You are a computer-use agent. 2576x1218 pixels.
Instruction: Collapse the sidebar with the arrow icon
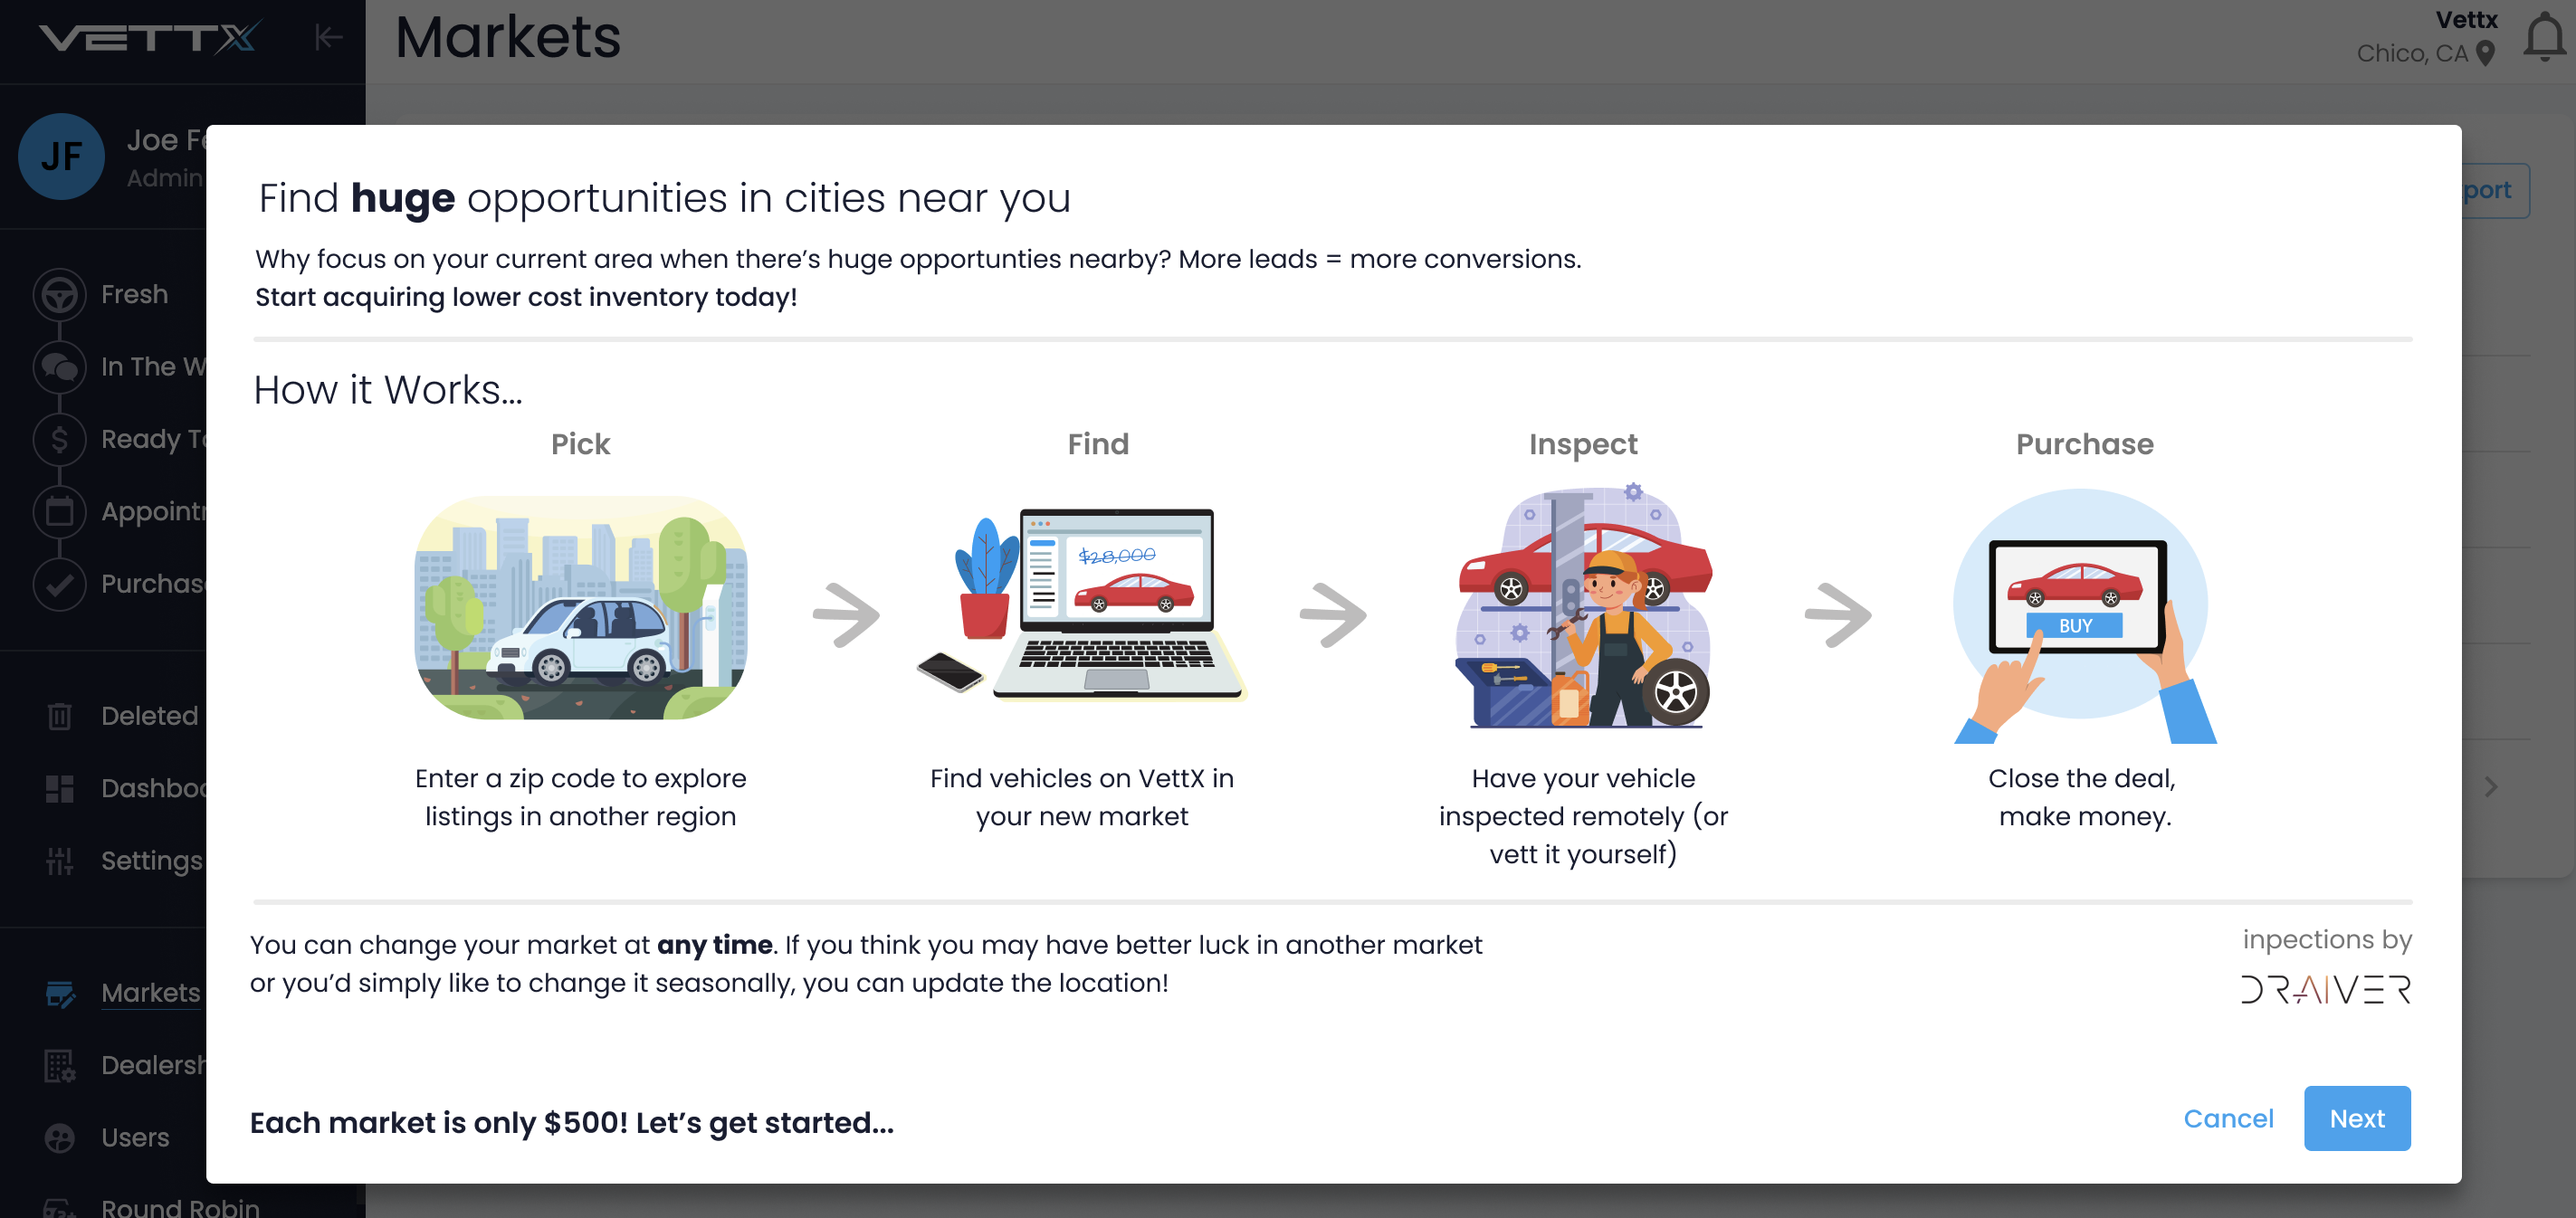pos(328,38)
